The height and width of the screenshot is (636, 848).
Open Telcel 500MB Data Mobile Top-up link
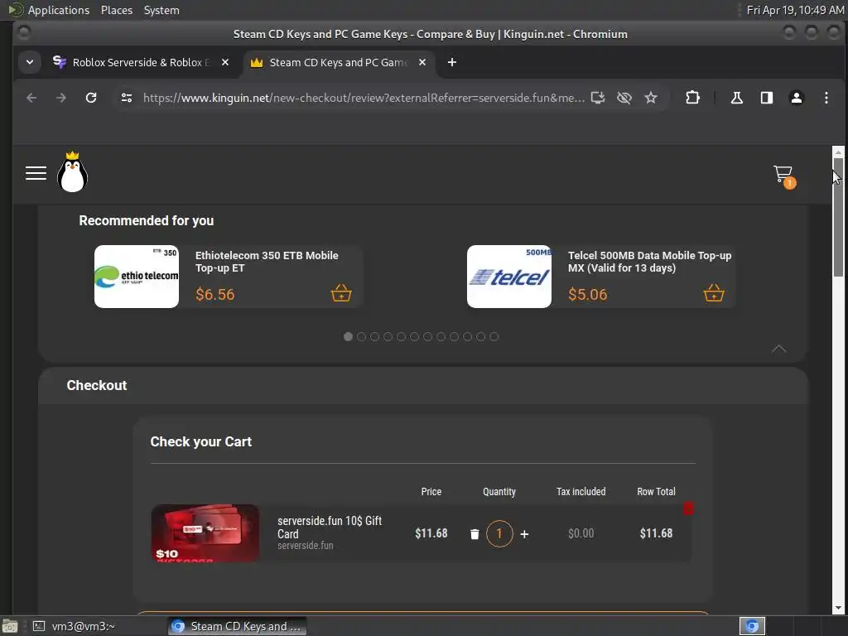[x=649, y=262]
